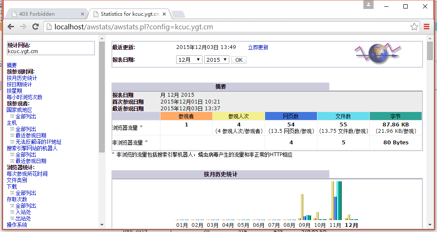Click the AWStats globe logo
437x232 pixels.
(x=377, y=54)
